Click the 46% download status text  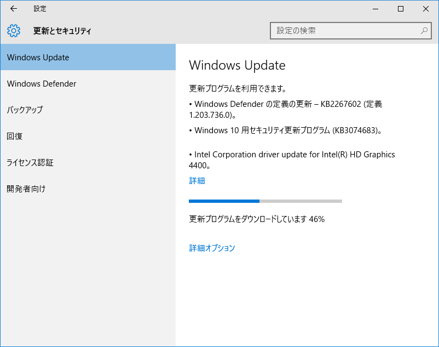click(x=257, y=219)
